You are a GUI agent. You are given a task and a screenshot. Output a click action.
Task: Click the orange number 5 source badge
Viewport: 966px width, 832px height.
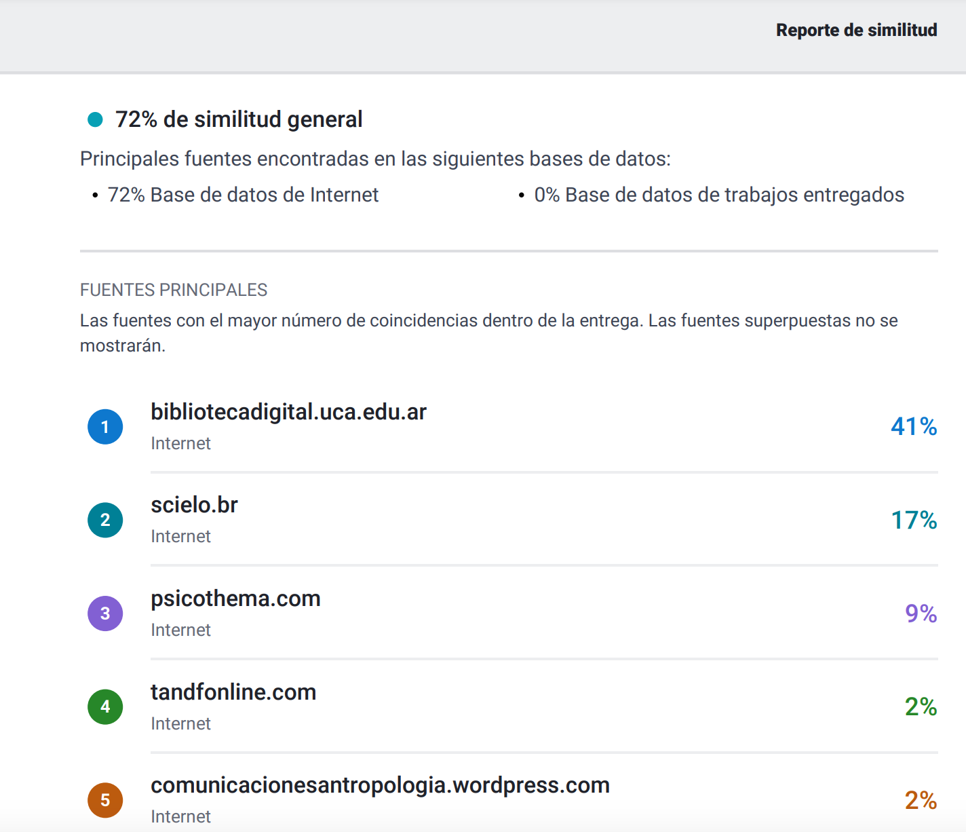[x=105, y=800]
